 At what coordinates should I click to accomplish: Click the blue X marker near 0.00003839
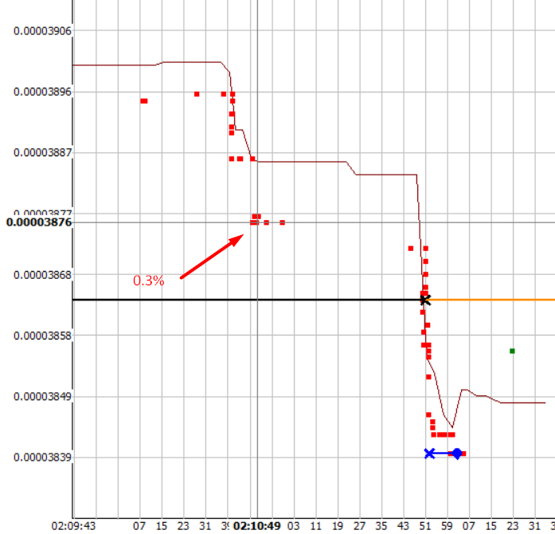[x=429, y=454]
